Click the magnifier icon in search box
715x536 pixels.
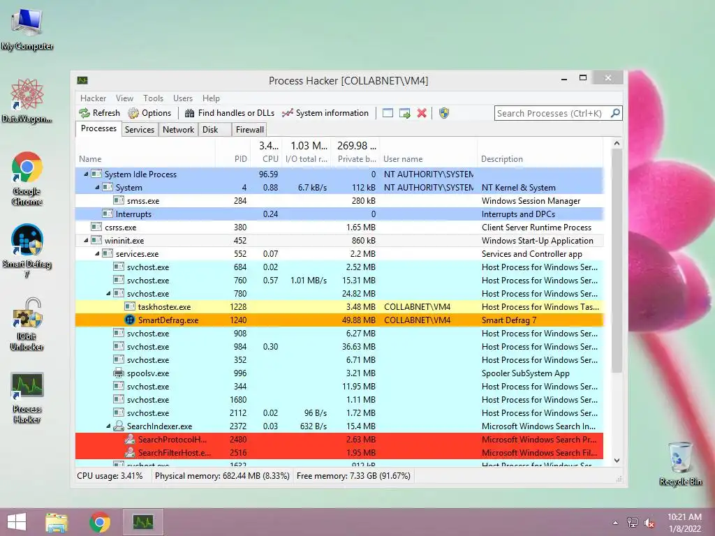pyautogui.click(x=615, y=112)
